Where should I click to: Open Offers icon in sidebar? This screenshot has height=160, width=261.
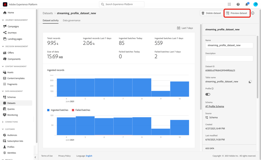(x=5, y=53)
